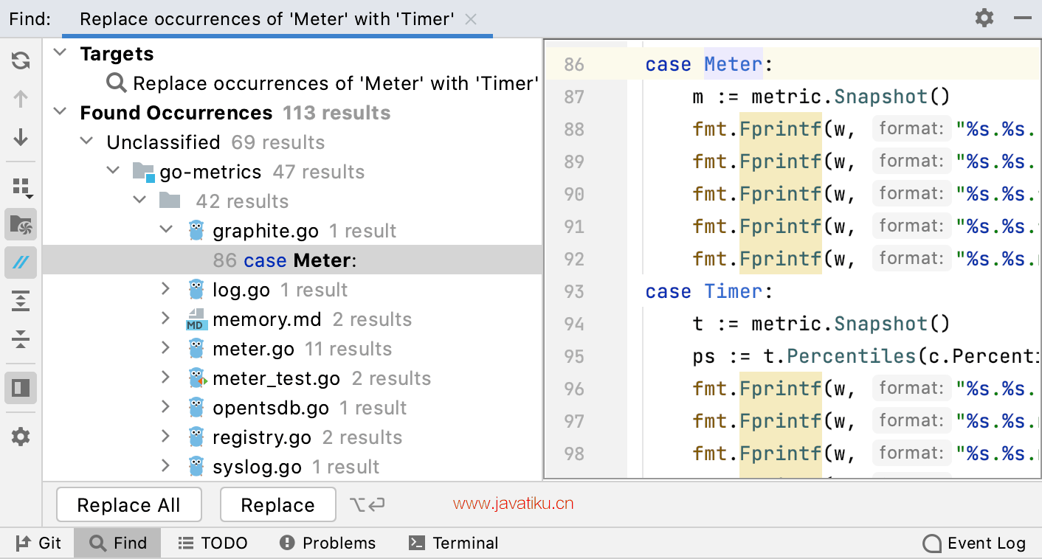Screen dimensions: 1042x559
Task: Click the graphite.go gopher file icon
Action: [x=196, y=230]
